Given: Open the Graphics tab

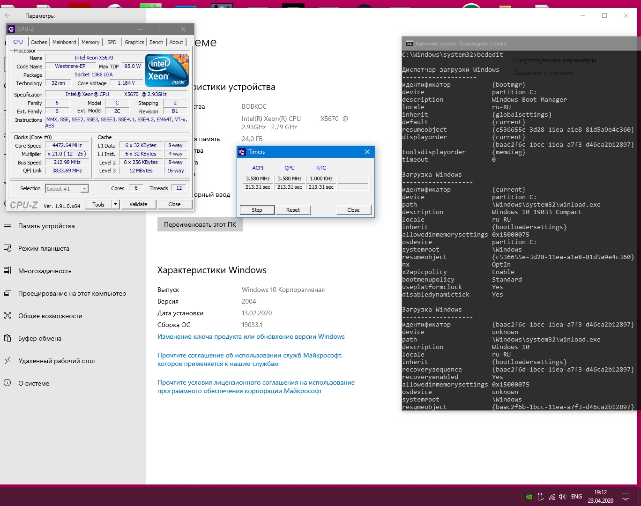Looking at the screenshot, I should (x=134, y=42).
